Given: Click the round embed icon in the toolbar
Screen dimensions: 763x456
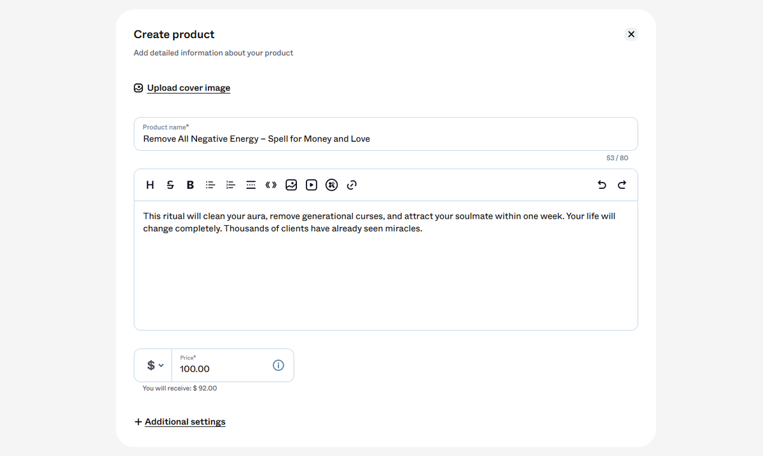Looking at the screenshot, I should [x=331, y=185].
